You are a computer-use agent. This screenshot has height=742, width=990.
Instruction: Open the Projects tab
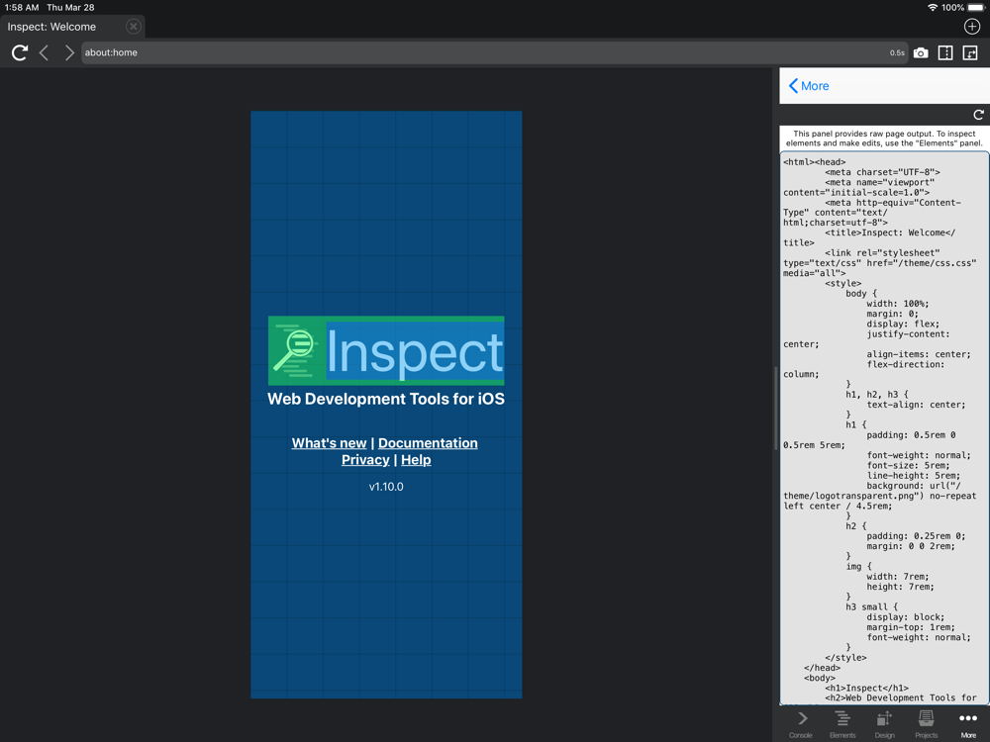(927, 724)
